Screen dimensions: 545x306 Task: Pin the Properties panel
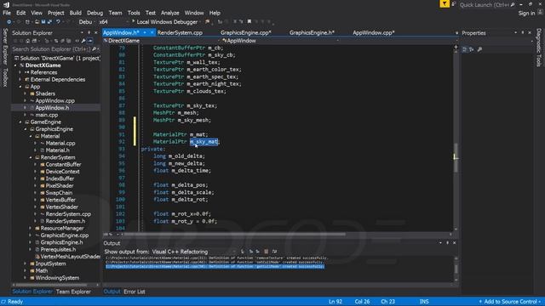pos(523,32)
